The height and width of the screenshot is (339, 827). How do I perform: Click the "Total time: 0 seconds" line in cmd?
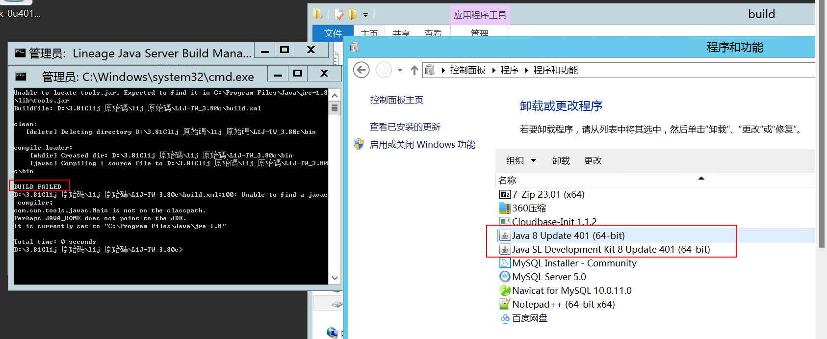pyautogui.click(x=55, y=242)
